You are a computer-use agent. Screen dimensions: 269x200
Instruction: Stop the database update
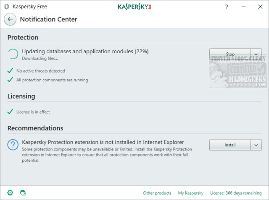click(x=230, y=54)
